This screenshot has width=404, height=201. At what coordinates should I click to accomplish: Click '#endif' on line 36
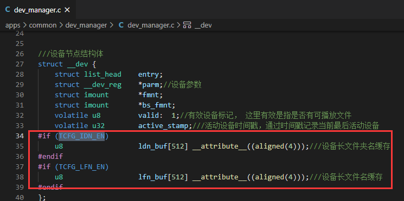[x=50, y=157]
